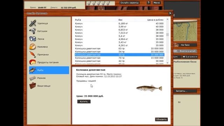This screenshot has width=224, height=126.
Task: Buy the fish with Купить button
Action: (x=84, y=101)
